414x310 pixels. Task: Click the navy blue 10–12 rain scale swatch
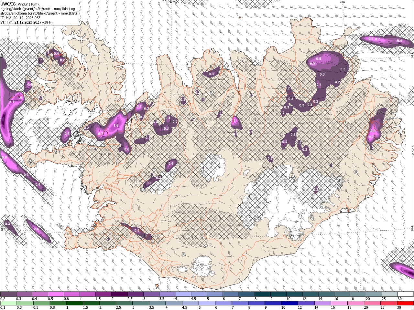click(x=290, y=303)
